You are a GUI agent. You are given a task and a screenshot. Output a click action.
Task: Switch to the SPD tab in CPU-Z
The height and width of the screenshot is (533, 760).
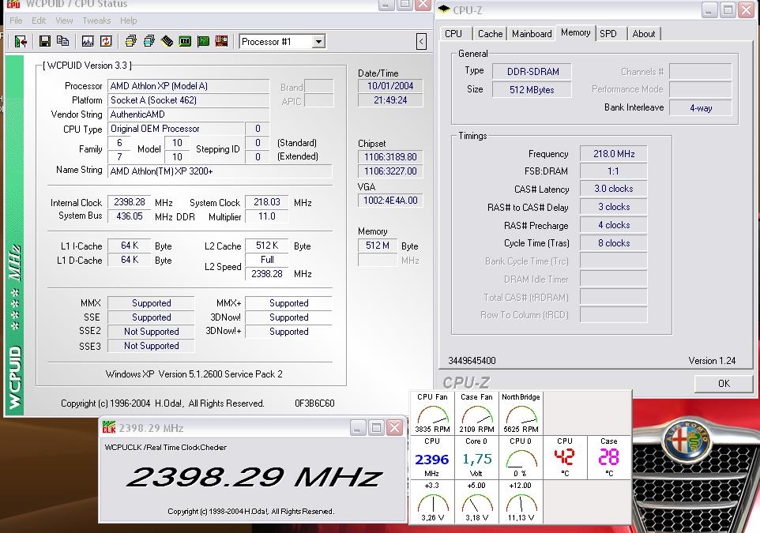pos(611,34)
